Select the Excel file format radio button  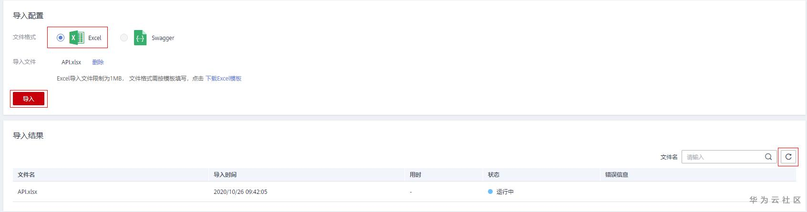[61, 38]
